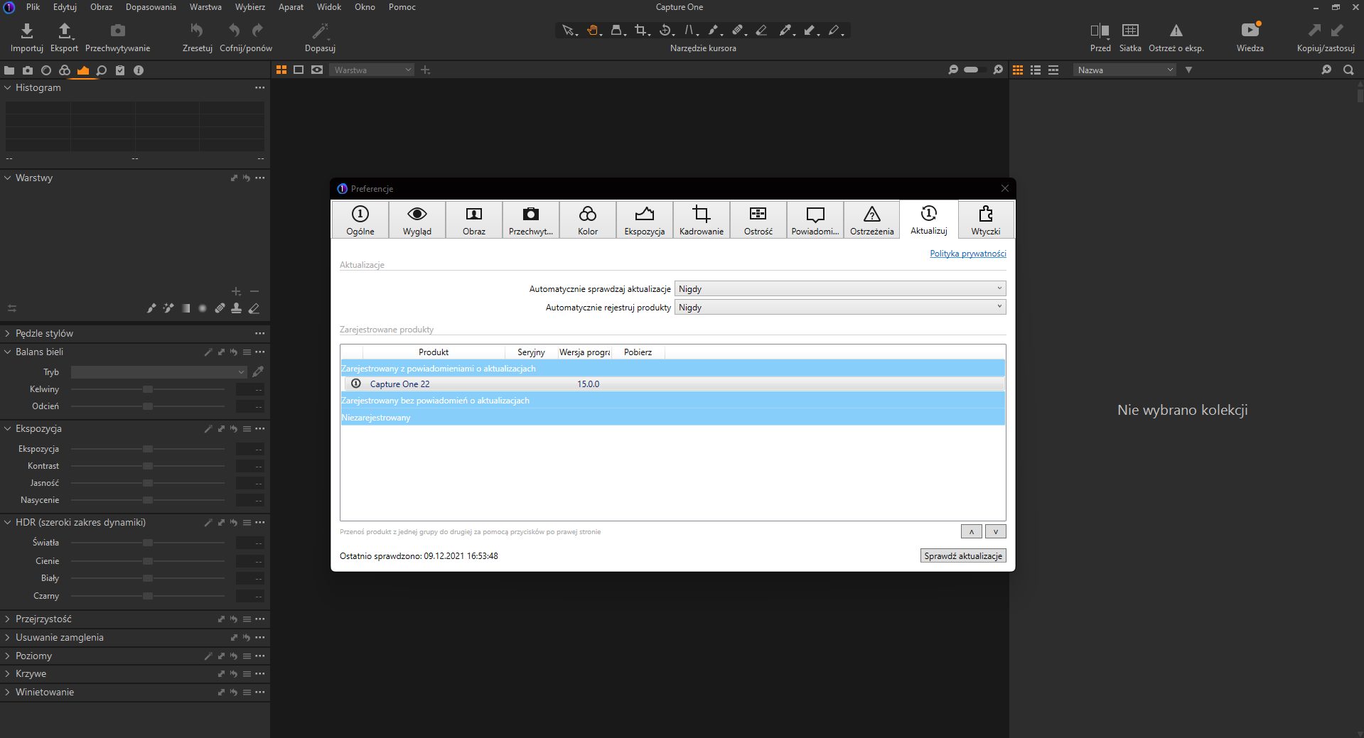Collapse the Histogram panel

pyautogui.click(x=8, y=87)
